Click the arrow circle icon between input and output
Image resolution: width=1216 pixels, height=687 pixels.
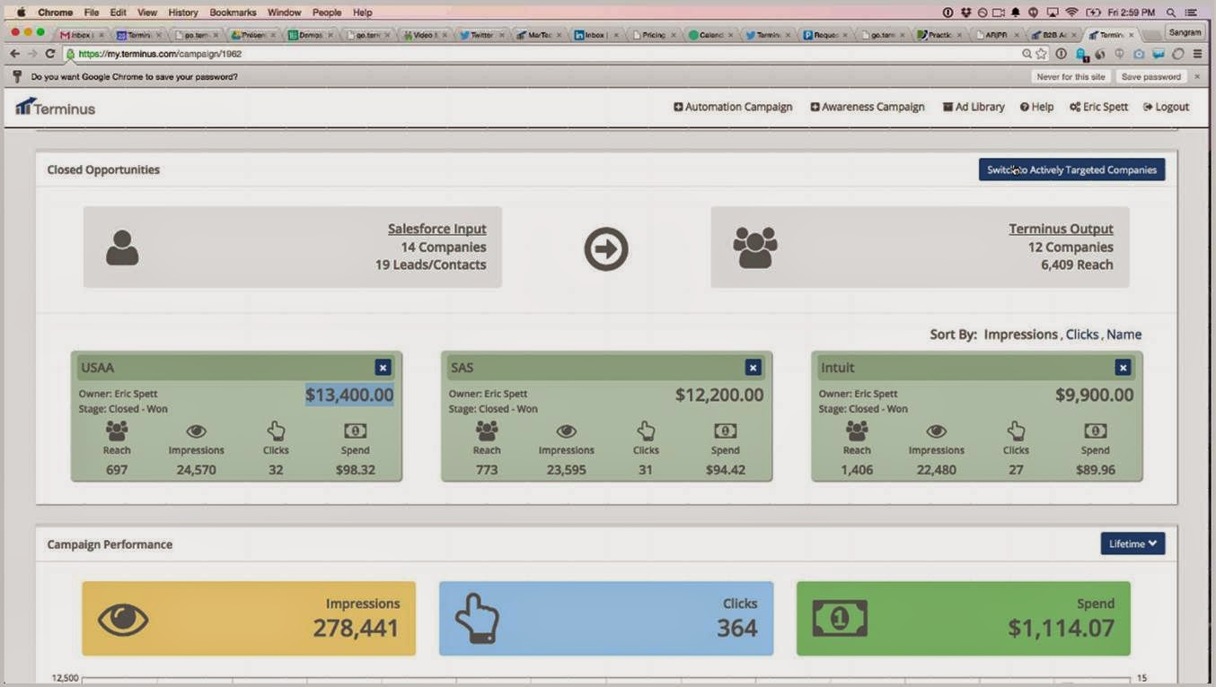pos(606,248)
